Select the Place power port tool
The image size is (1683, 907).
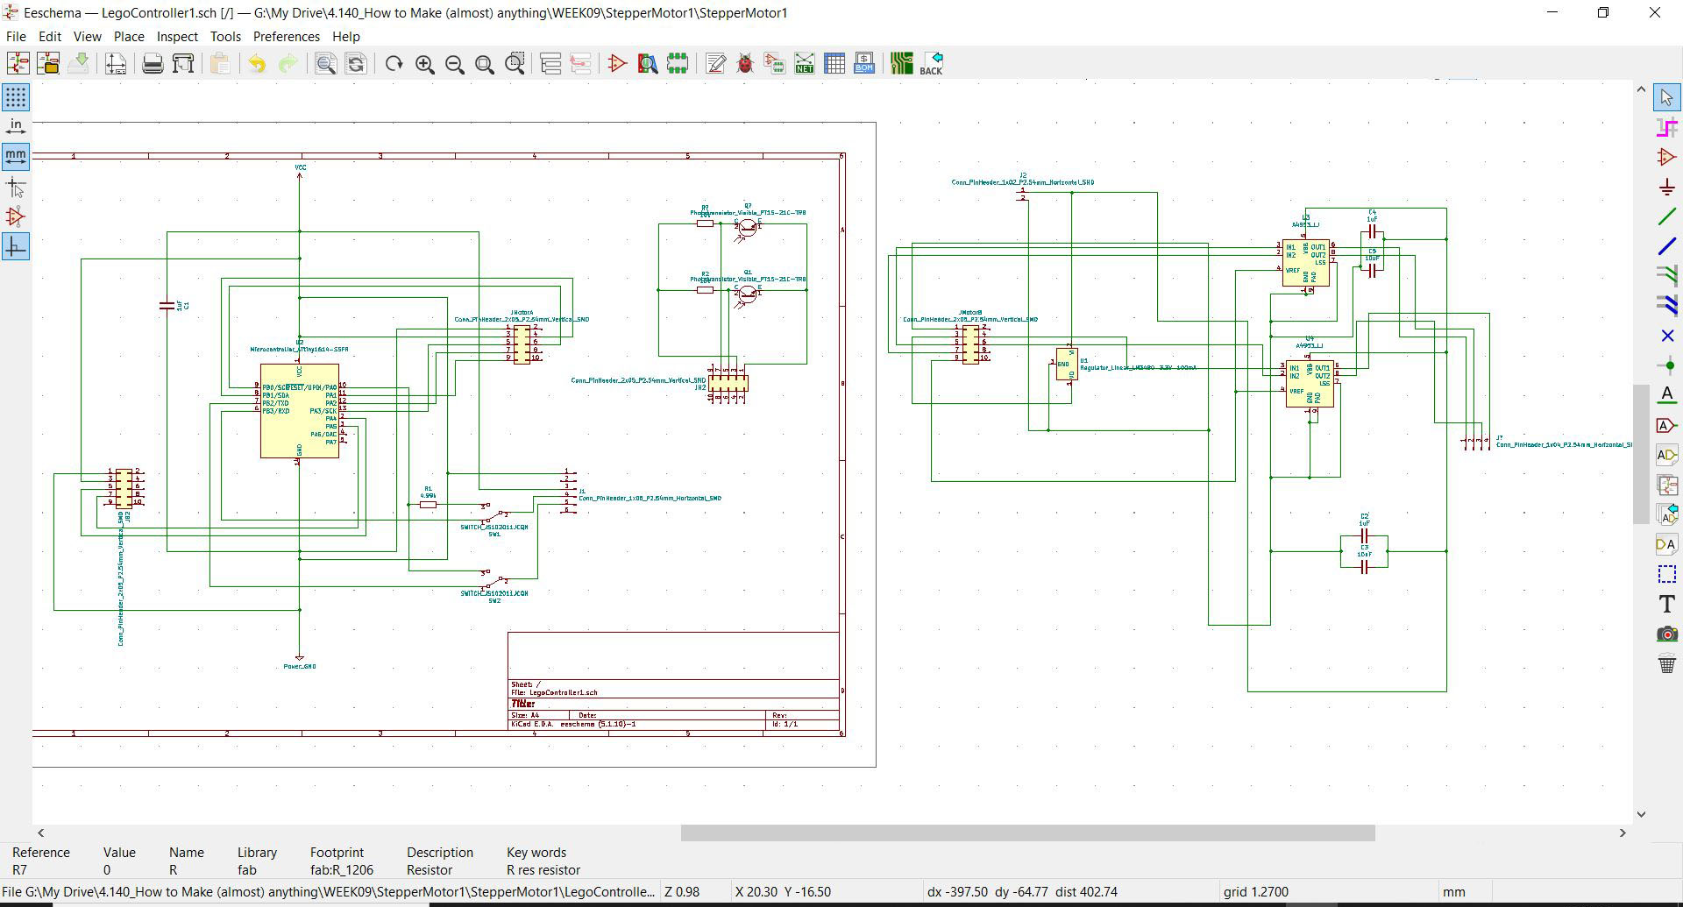[x=1666, y=187]
